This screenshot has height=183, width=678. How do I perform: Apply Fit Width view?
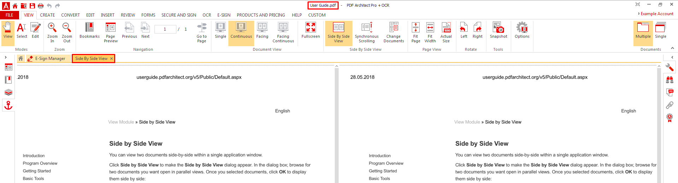[x=430, y=33]
